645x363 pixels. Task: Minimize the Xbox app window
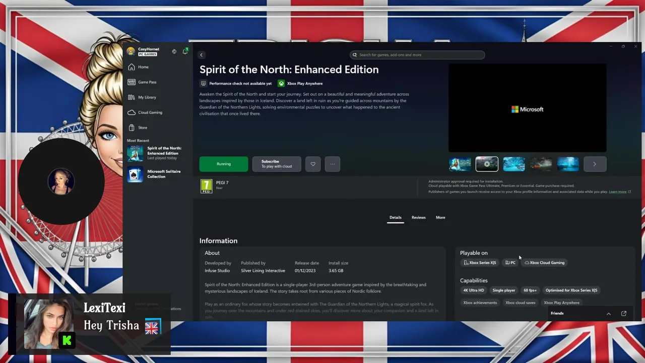[611, 46]
